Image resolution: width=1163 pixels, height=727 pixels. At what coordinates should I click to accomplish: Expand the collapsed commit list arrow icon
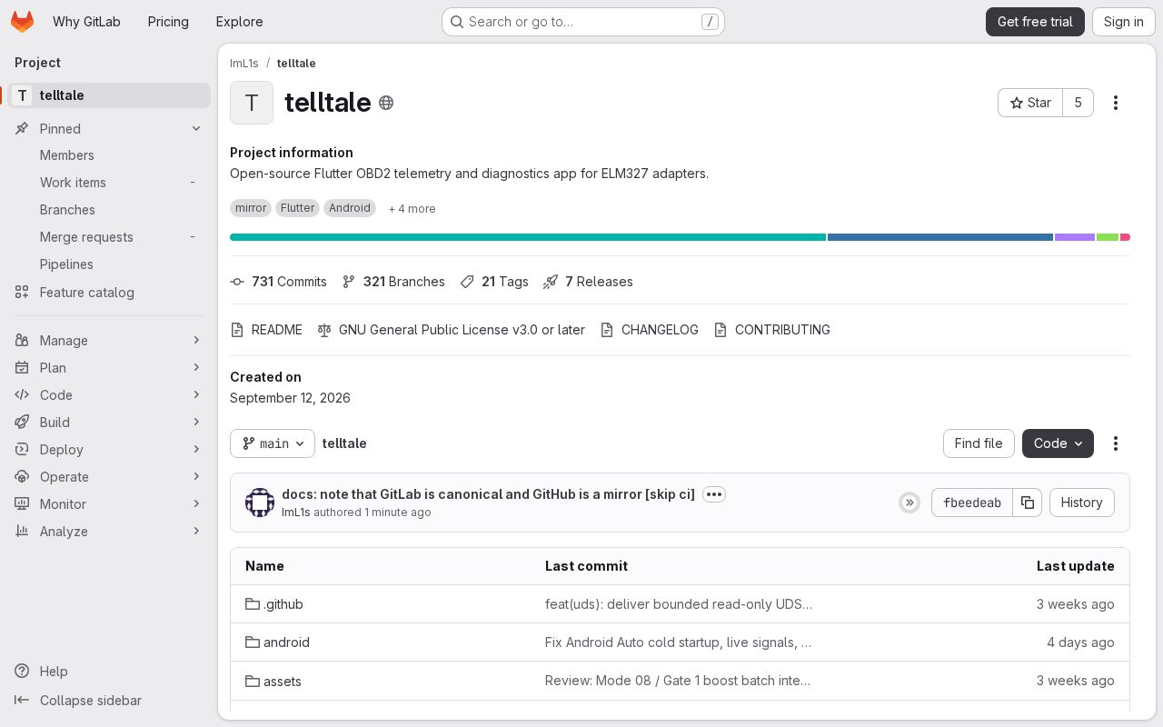[910, 503]
